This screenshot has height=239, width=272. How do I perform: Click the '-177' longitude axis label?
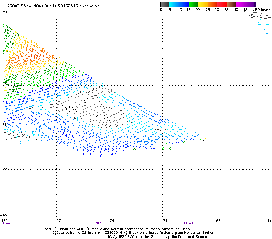pos(56,221)
